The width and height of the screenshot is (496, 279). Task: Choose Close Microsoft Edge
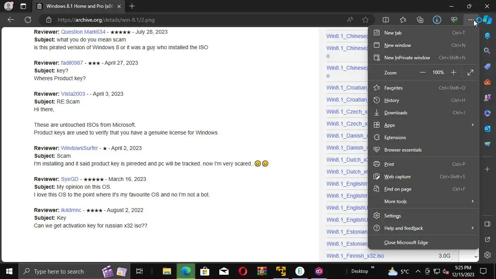click(423, 243)
